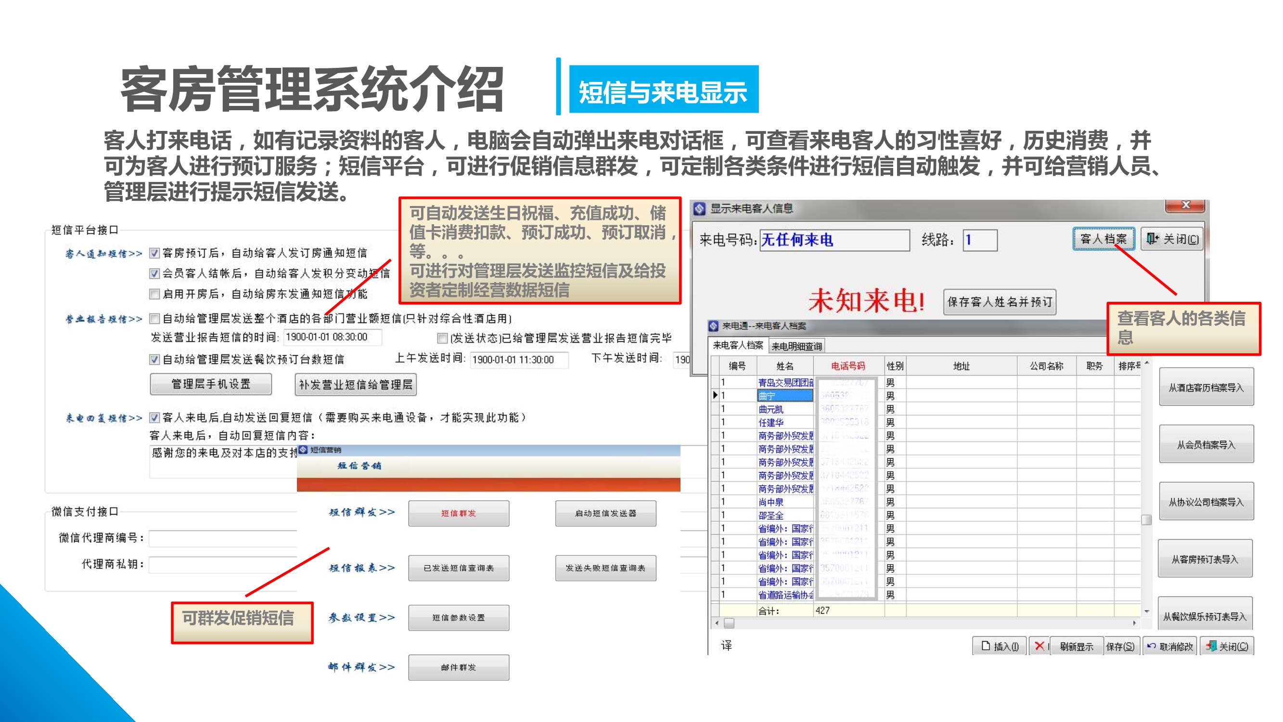Select the 来电客人档案 tab
This screenshot has height=722, width=1283.
tap(738, 345)
